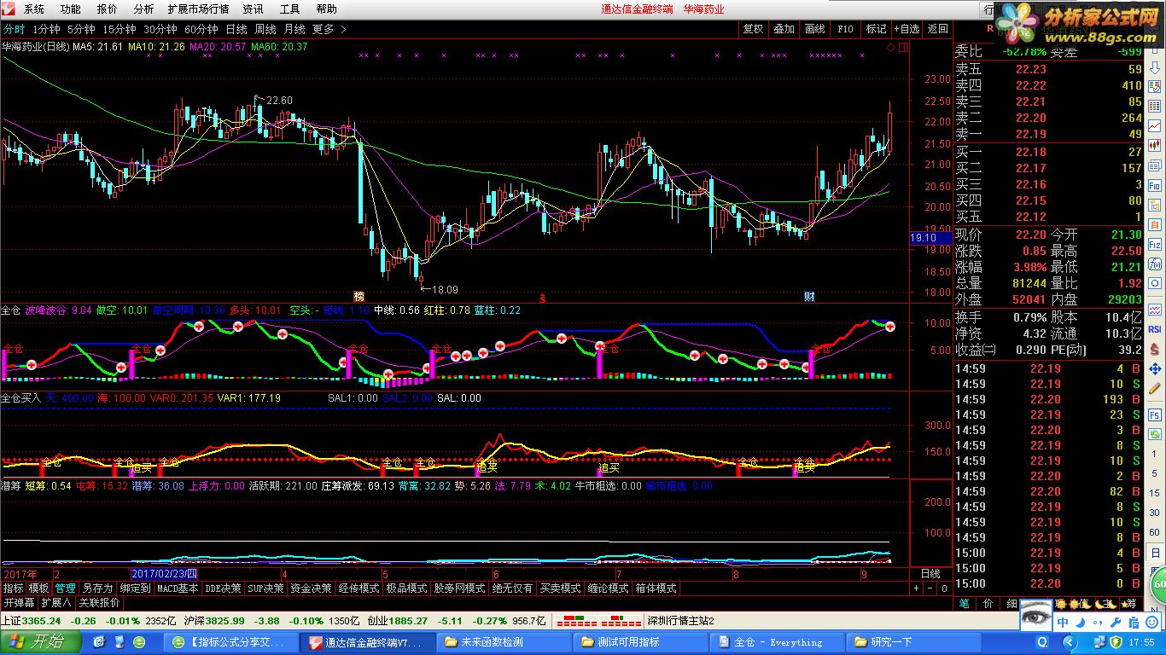Click the green shield tray icon
The image size is (1166, 655).
(x=1116, y=642)
